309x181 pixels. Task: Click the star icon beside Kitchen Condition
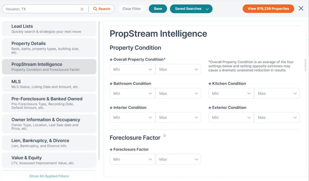[210, 83]
